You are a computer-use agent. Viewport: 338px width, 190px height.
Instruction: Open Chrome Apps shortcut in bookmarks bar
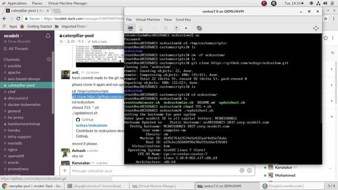pyautogui.click(x=10, y=26)
